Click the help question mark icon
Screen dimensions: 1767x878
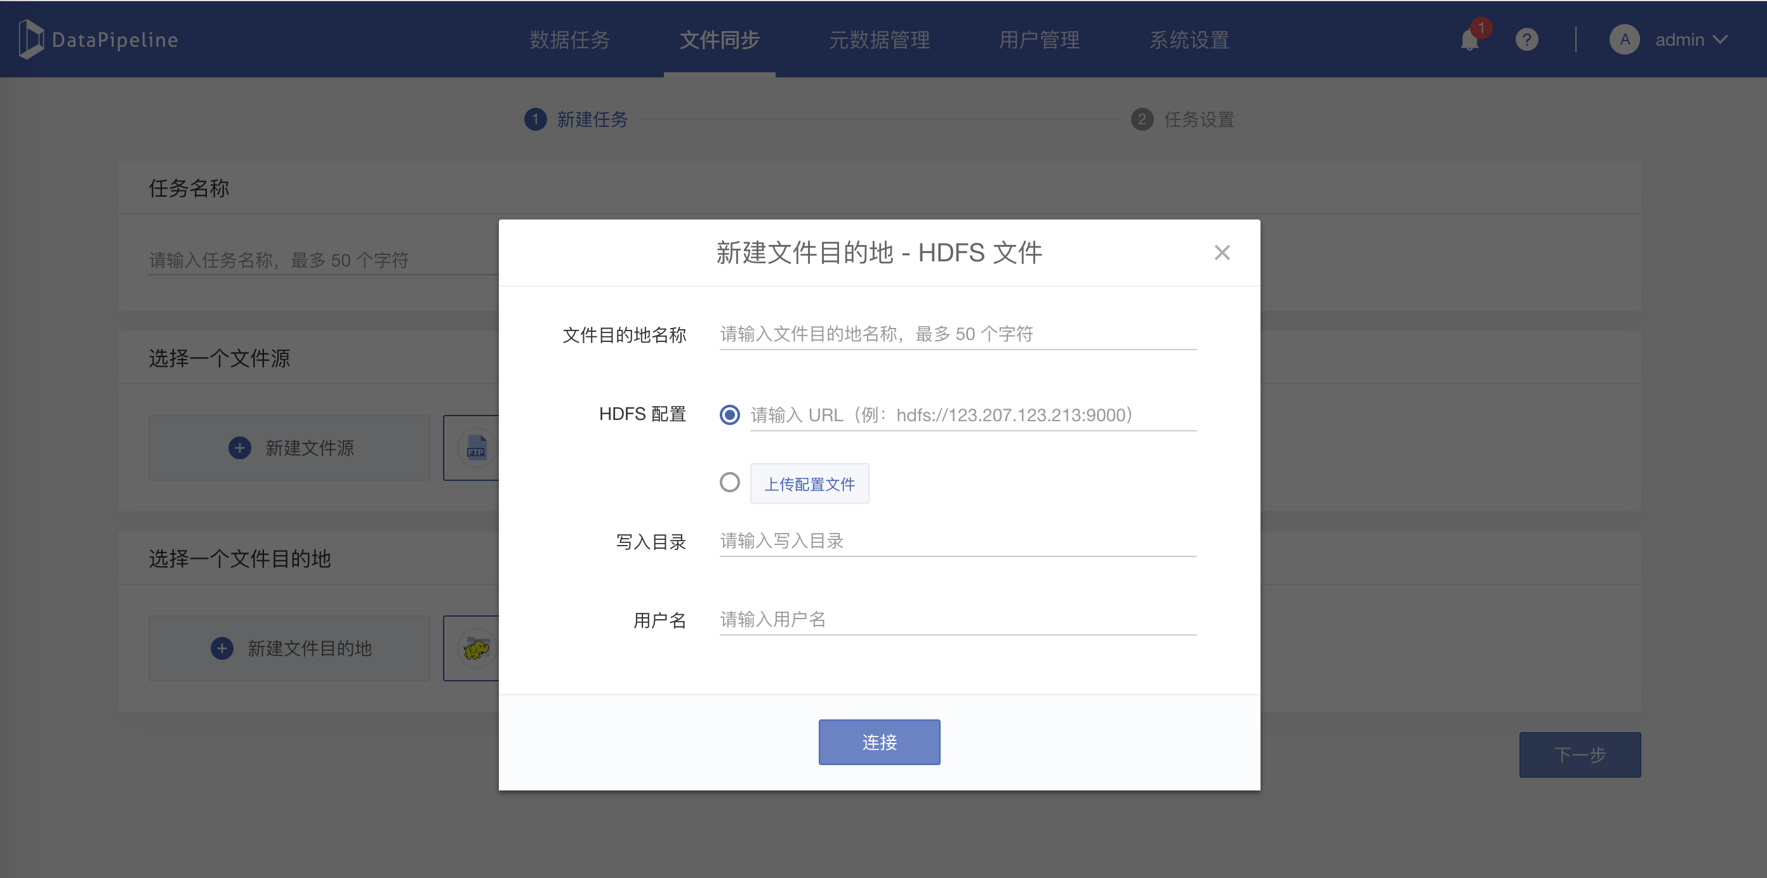pyautogui.click(x=1526, y=40)
